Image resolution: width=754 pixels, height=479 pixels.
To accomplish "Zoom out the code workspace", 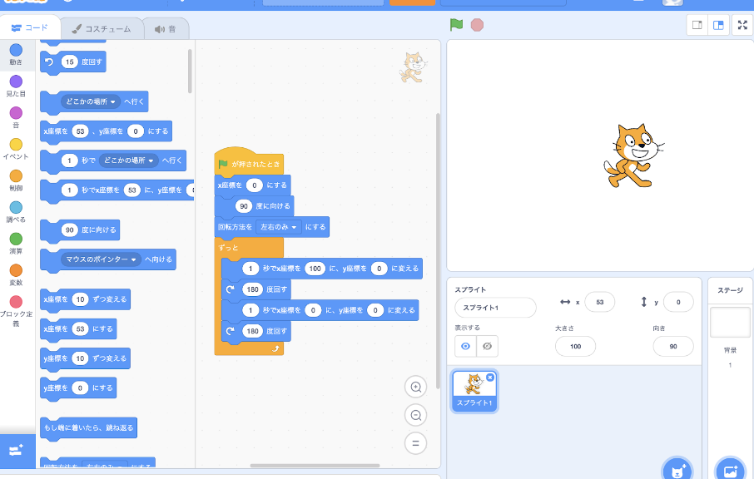I will click(416, 415).
